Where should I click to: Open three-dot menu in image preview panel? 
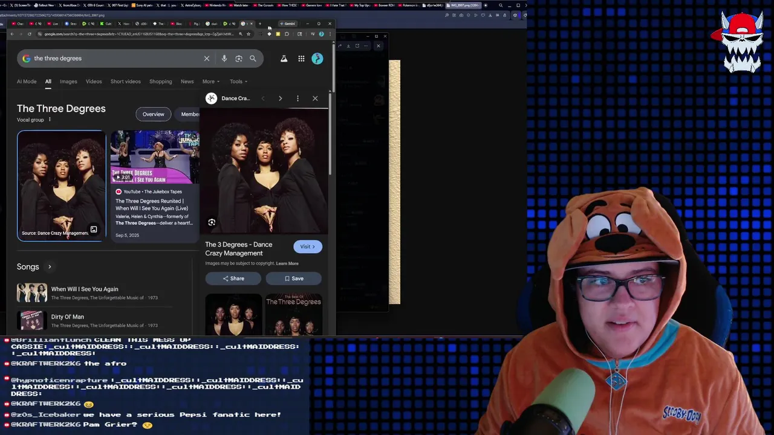298,98
